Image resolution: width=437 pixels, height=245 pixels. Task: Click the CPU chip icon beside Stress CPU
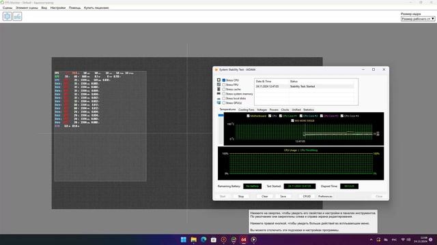(x=218, y=80)
